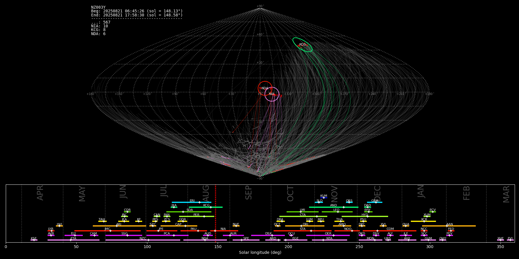Click the DEC month label in timeline
This screenshot has width=519, height=259.
(377, 193)
